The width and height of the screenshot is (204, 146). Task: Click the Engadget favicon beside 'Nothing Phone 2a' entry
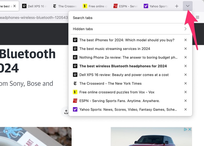pos(75,57)
